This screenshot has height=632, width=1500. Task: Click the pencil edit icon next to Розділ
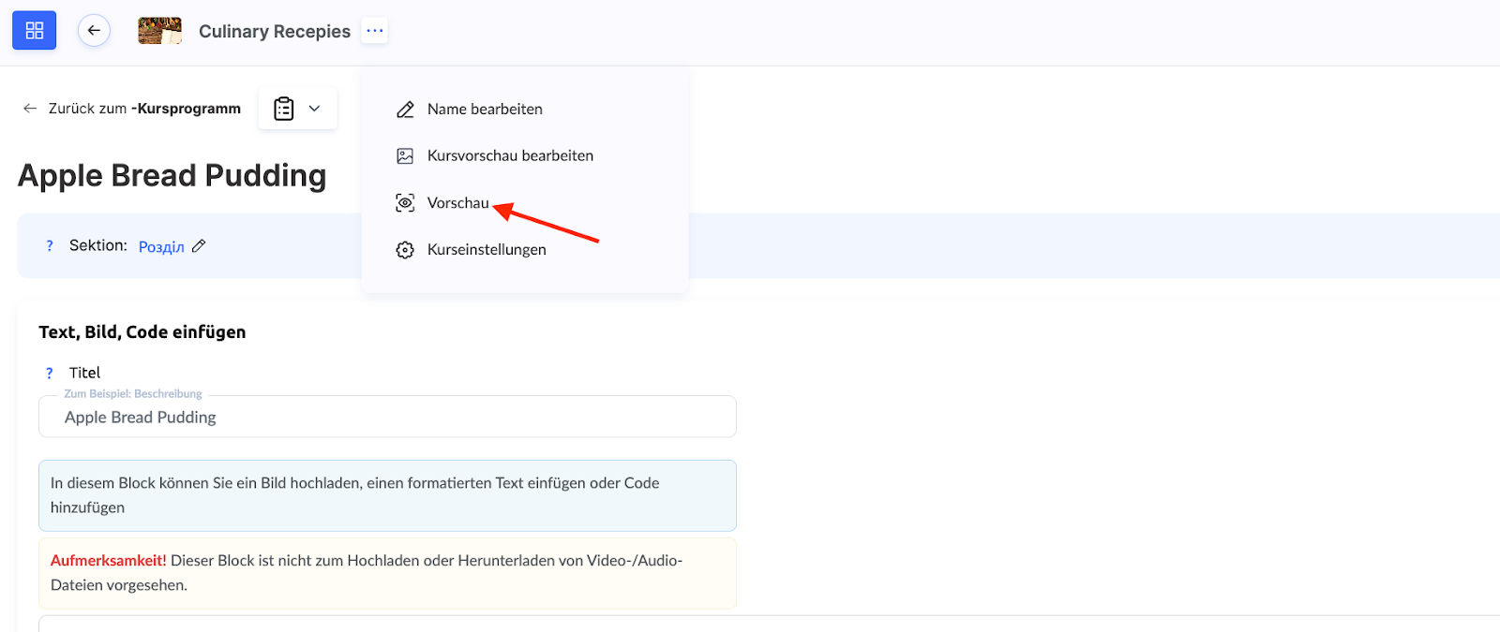(199, 246)
